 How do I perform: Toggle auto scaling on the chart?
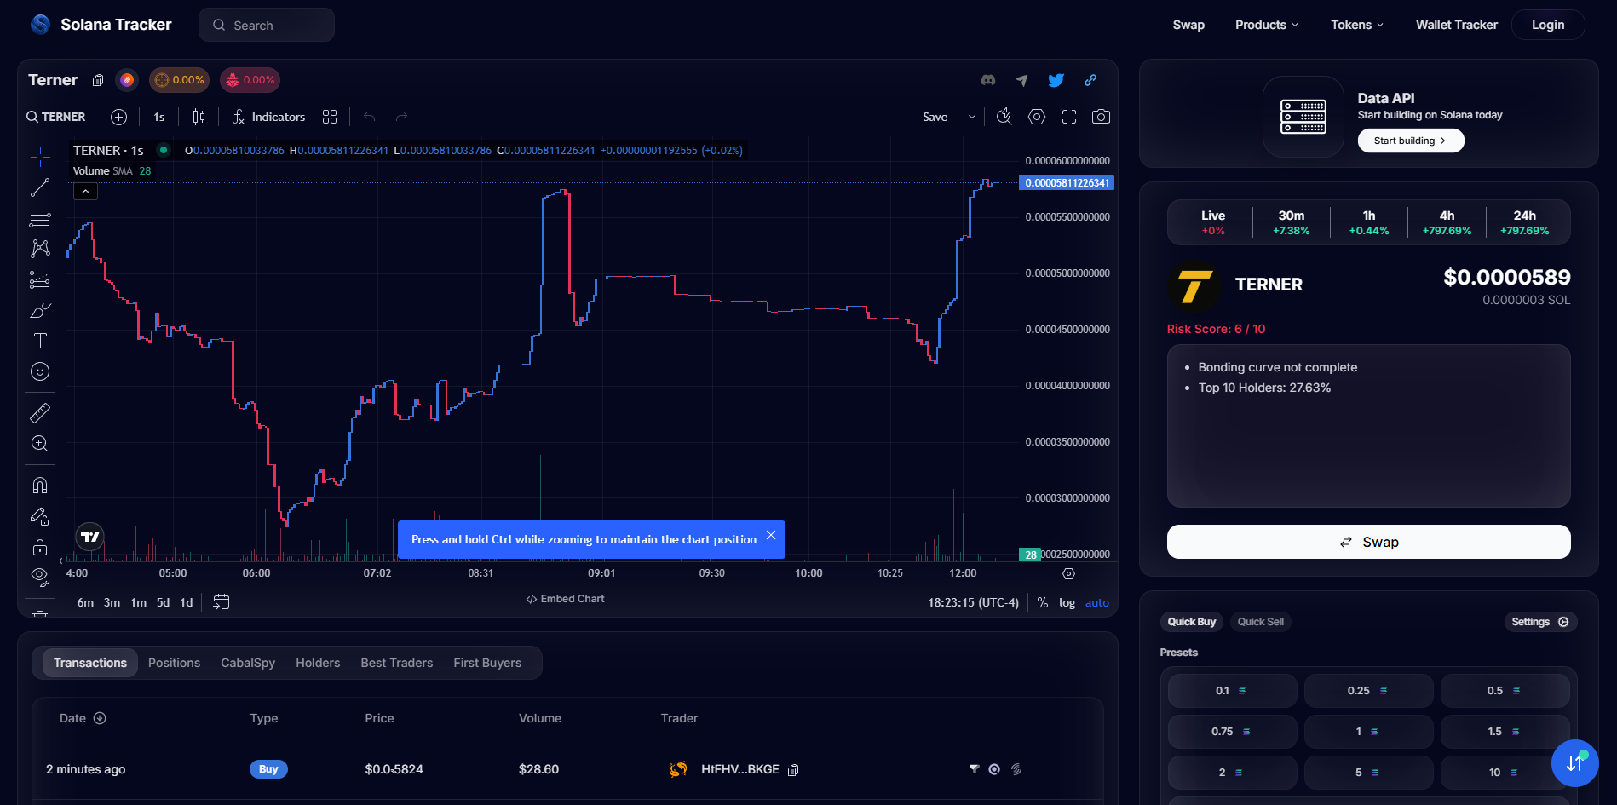pyautogui.click(x=1096, y=602)
